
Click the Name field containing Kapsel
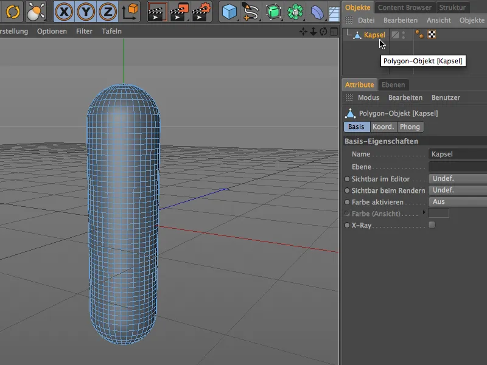point(458,154)
